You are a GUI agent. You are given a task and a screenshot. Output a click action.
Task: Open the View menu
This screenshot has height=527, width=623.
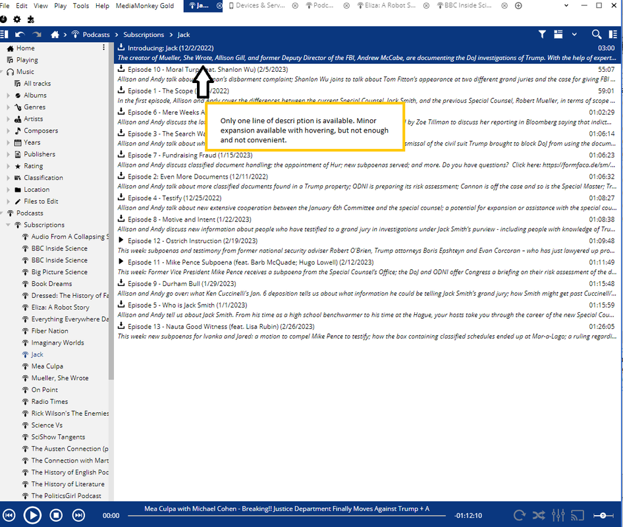(x=41, y=5)
